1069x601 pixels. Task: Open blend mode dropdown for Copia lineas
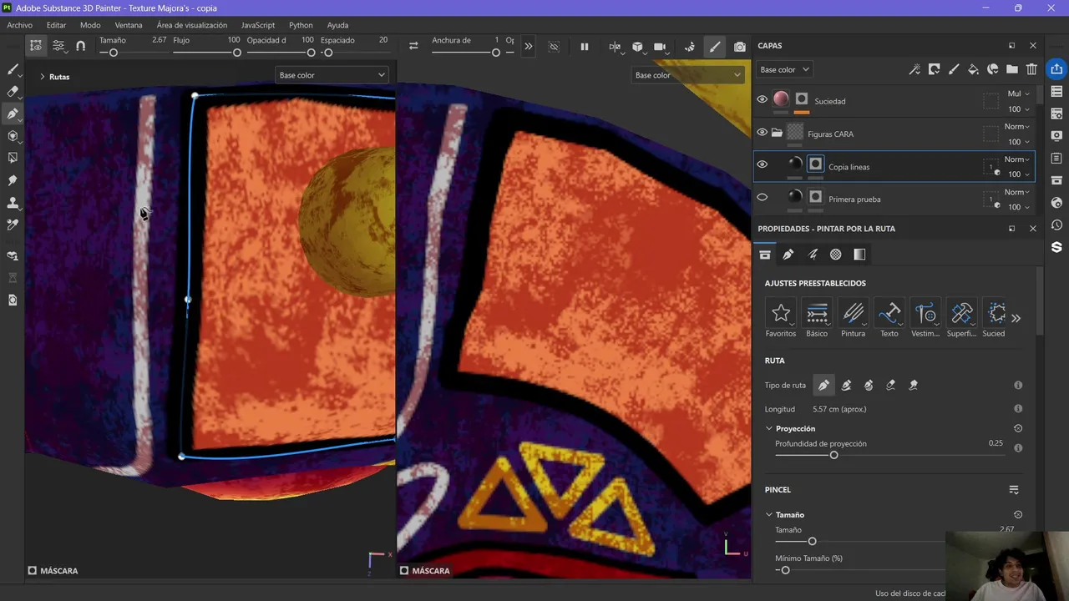[1016, 159]
